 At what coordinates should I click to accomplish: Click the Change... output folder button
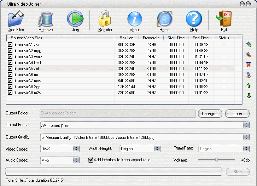coord(210,114)
